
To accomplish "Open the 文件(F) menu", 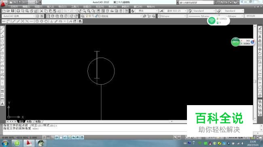I will point(14,7).
